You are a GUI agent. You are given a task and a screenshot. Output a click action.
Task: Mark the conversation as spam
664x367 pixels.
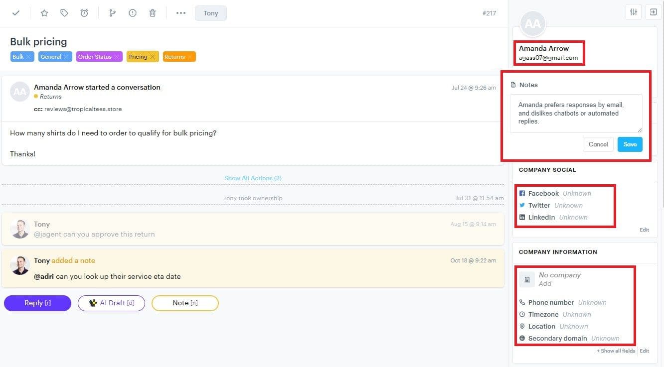pyautogui.click(x=133, y=13)
